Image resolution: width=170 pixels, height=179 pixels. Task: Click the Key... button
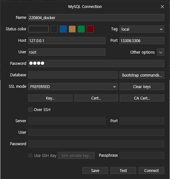coord(50,98)
